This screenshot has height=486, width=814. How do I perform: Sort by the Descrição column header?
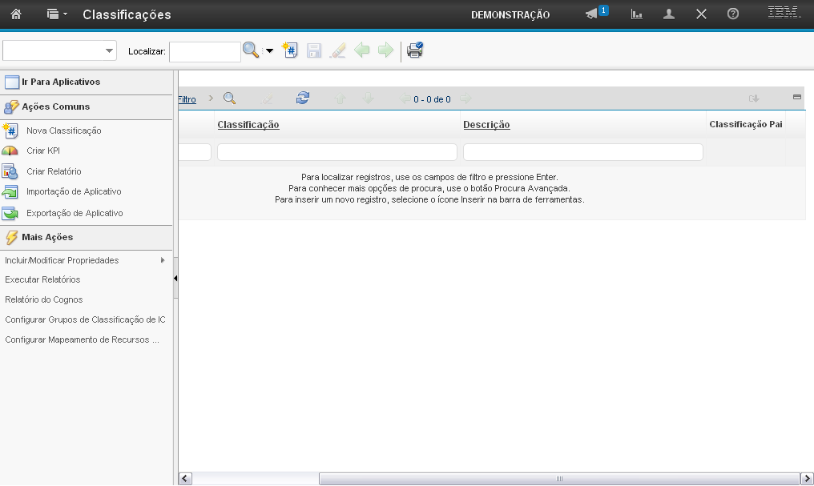click(486, 125)
